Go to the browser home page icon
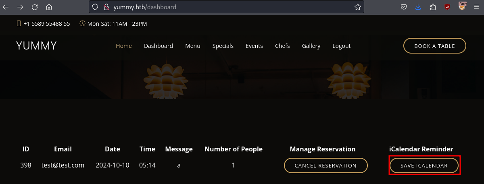484x184 pixels. (49, 7)
